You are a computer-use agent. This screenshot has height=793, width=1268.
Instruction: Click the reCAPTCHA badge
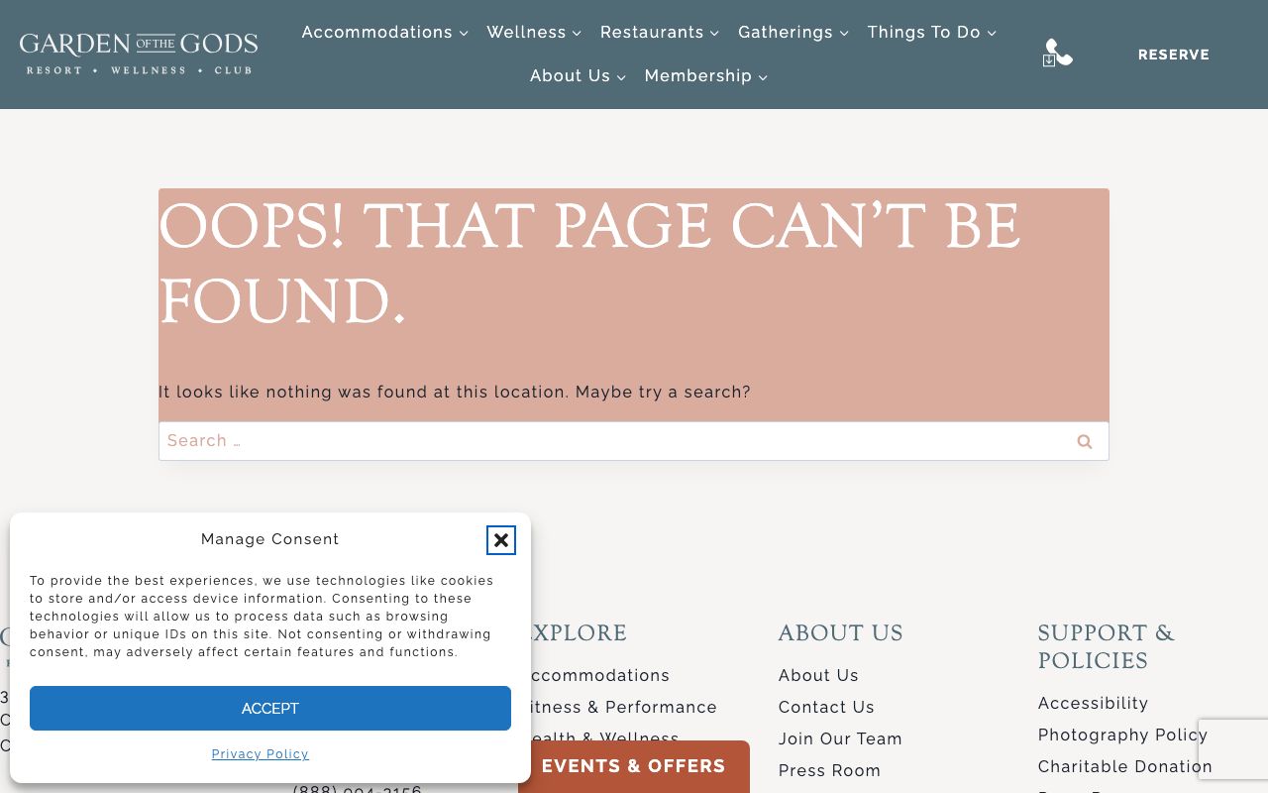click(1233, 748)
